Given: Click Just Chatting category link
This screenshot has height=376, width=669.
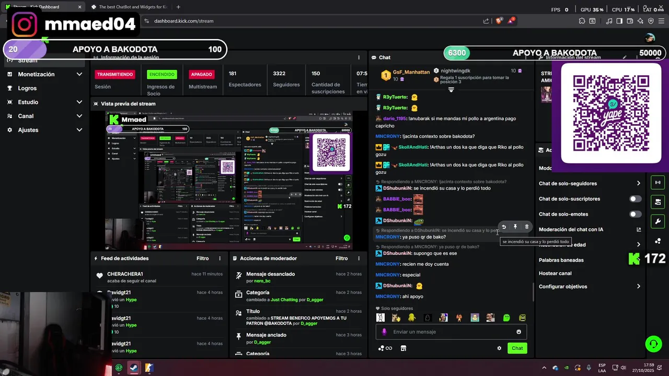Looking at the screenshot, I should (284, 300).
